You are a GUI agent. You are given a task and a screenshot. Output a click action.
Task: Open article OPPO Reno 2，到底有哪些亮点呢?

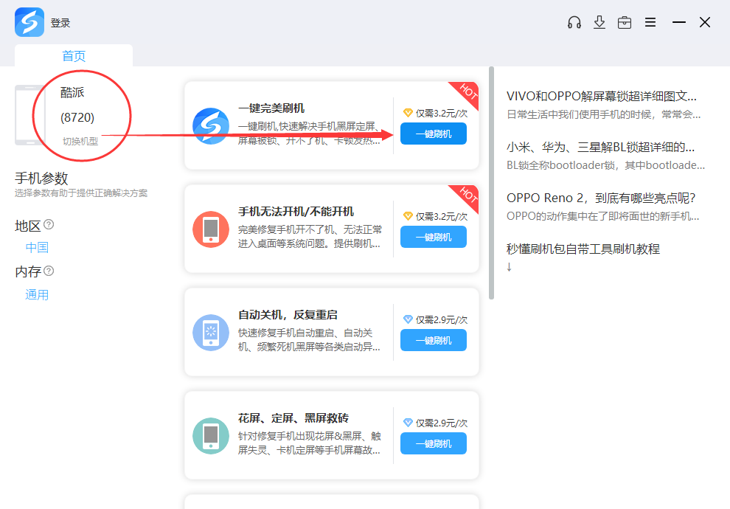coord(601,198)
